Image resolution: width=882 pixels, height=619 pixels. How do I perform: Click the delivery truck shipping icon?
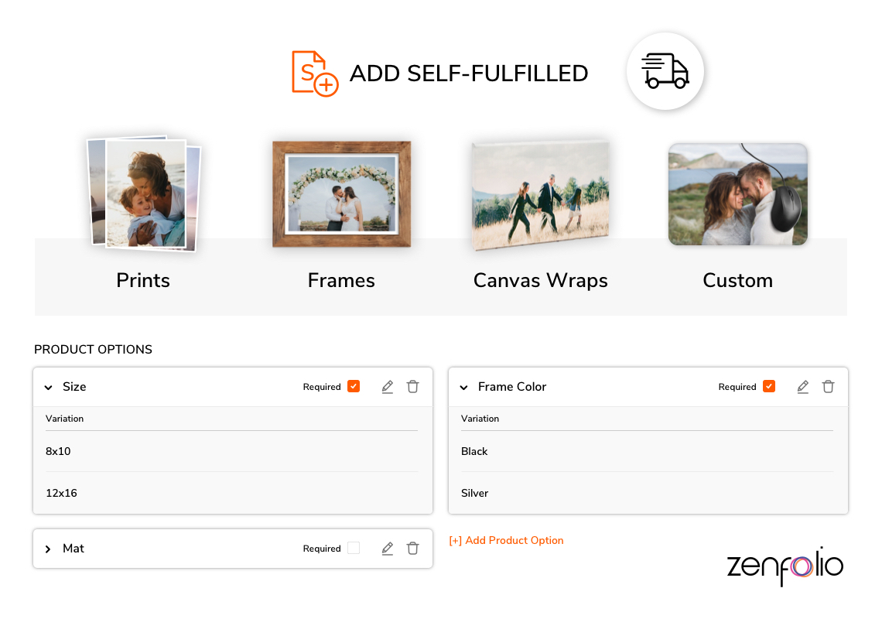(x=665, y=71)
